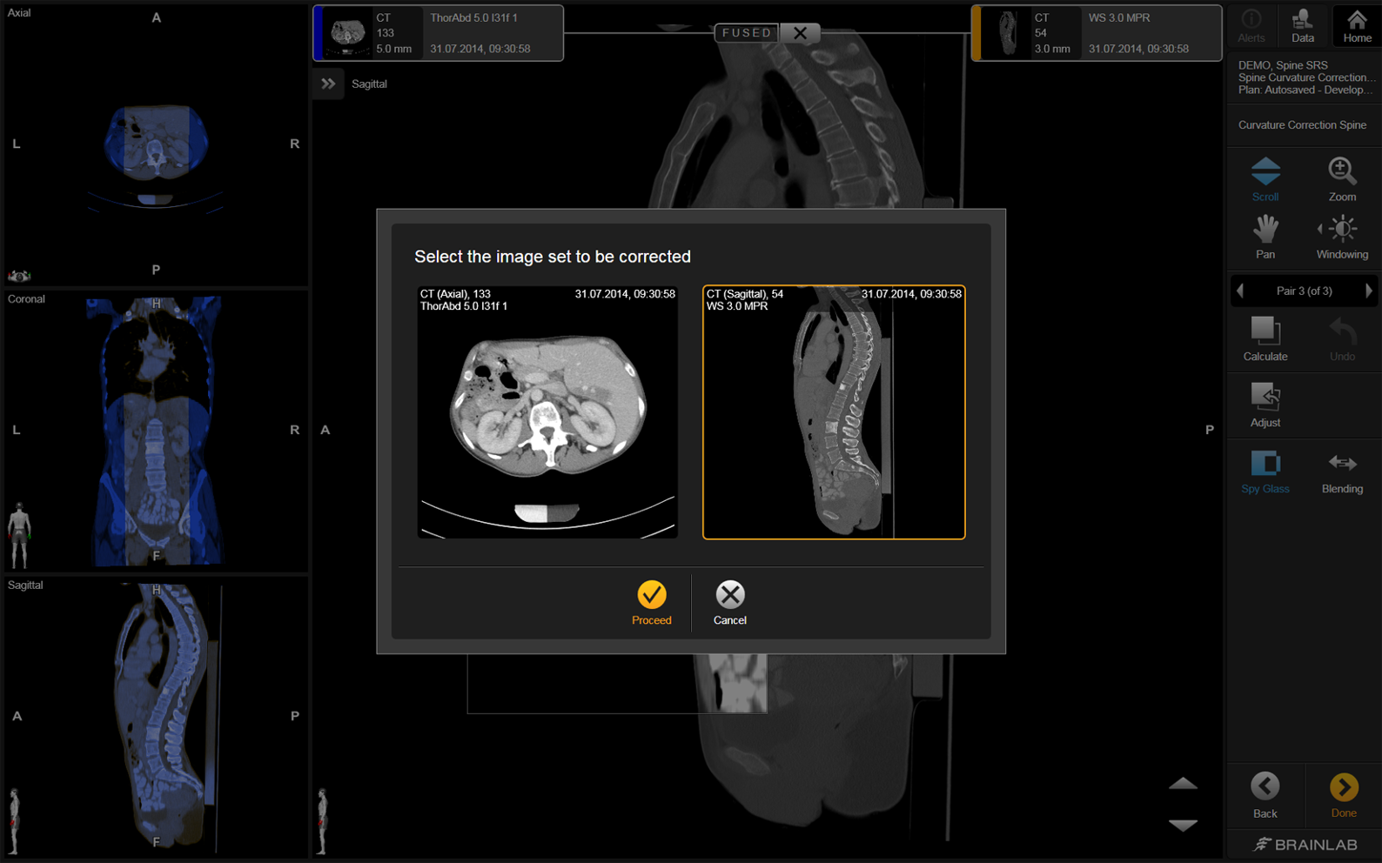
Task: Go to next image pair
Action: [1368, 291]
